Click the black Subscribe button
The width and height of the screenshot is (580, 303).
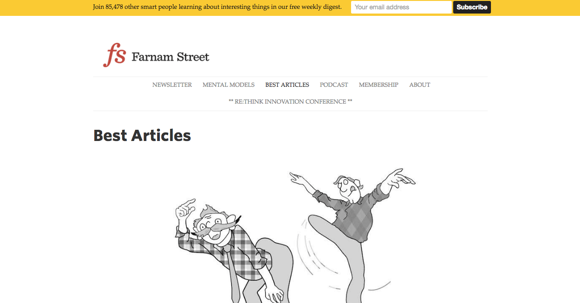[472, 7]
